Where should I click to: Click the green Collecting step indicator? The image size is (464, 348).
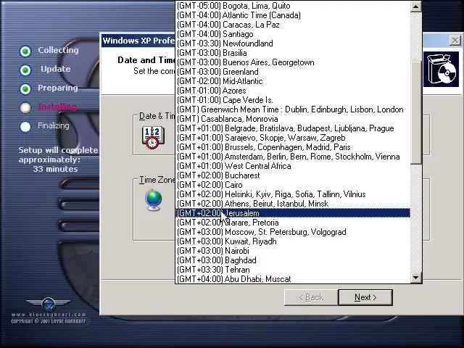click(25, 51)
